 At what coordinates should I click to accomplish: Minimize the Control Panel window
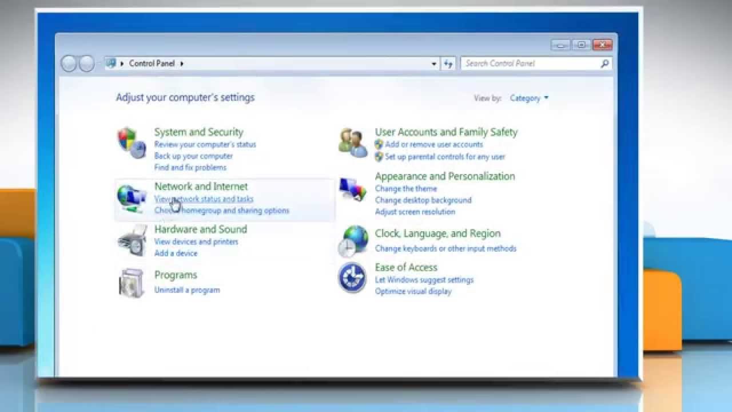(560, 45)
